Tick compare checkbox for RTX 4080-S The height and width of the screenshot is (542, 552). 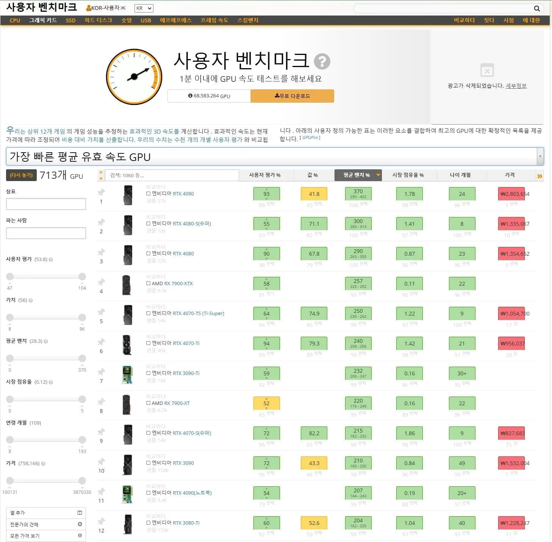click(148, 223)
